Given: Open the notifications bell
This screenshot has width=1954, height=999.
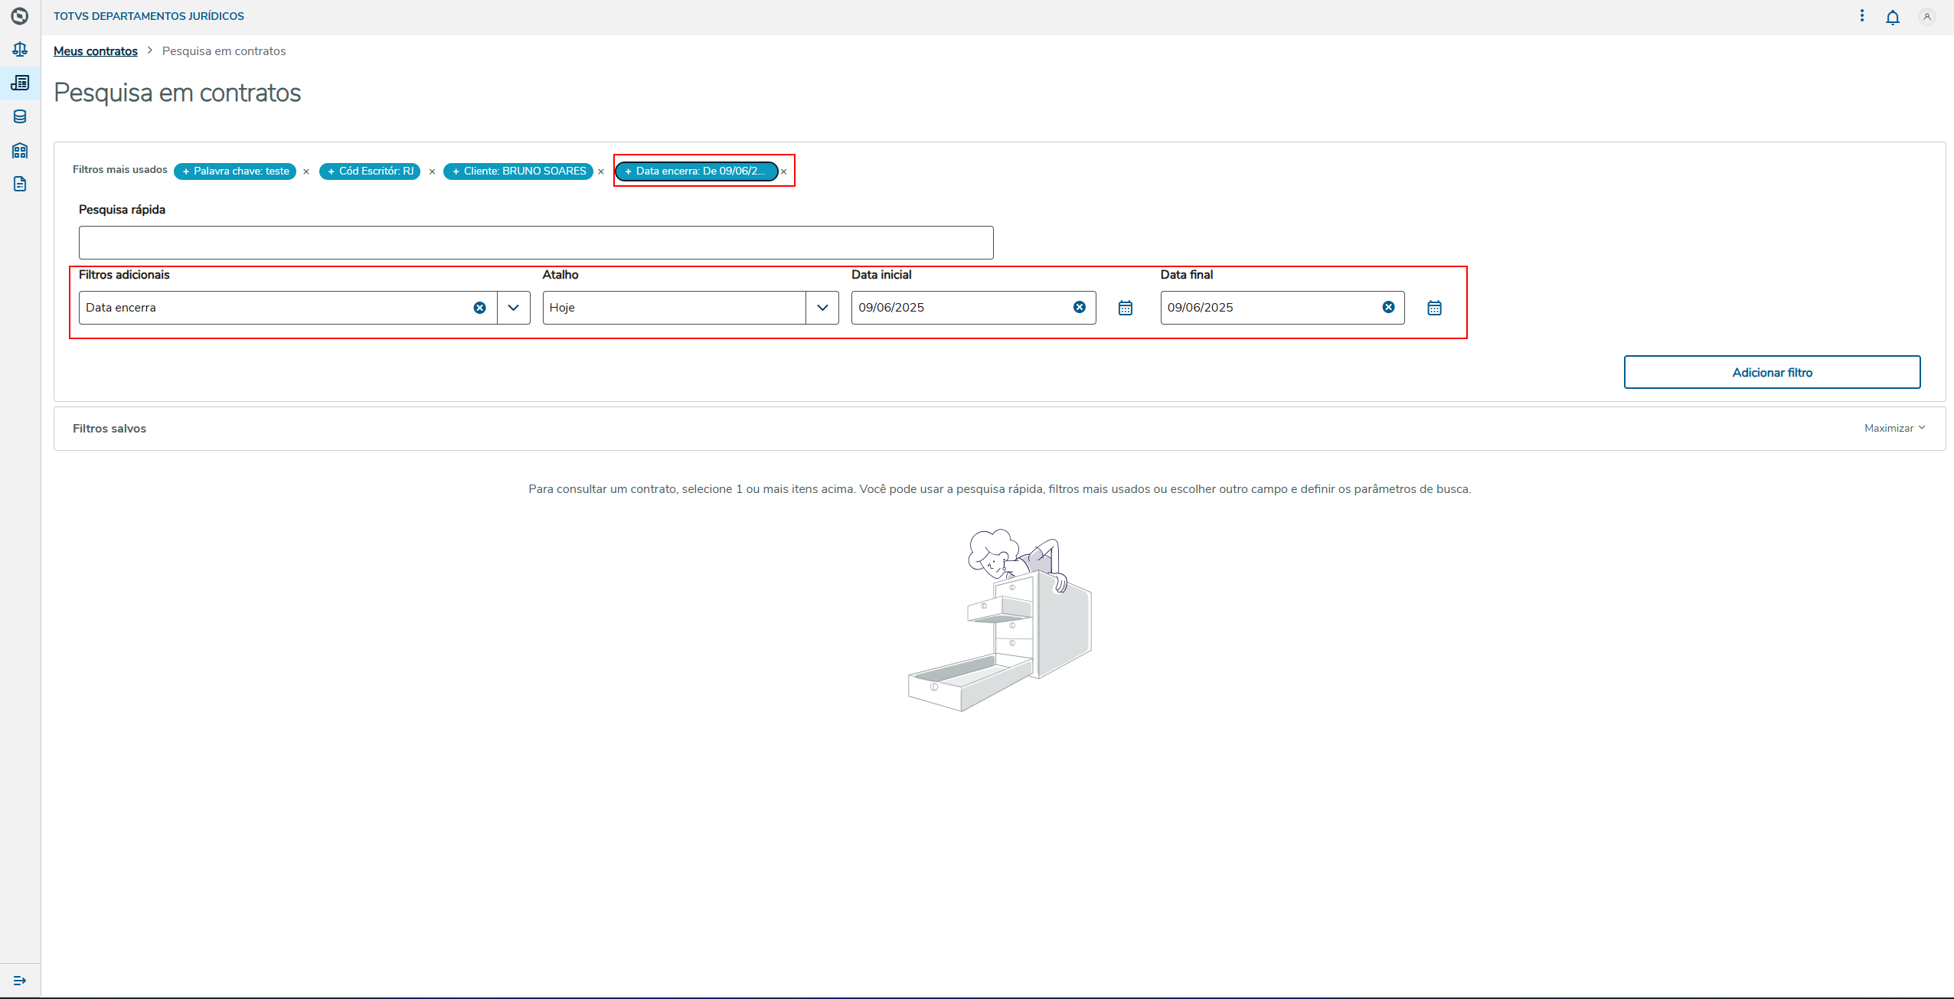Looking at the screenshot, I should coord(1892,17).
